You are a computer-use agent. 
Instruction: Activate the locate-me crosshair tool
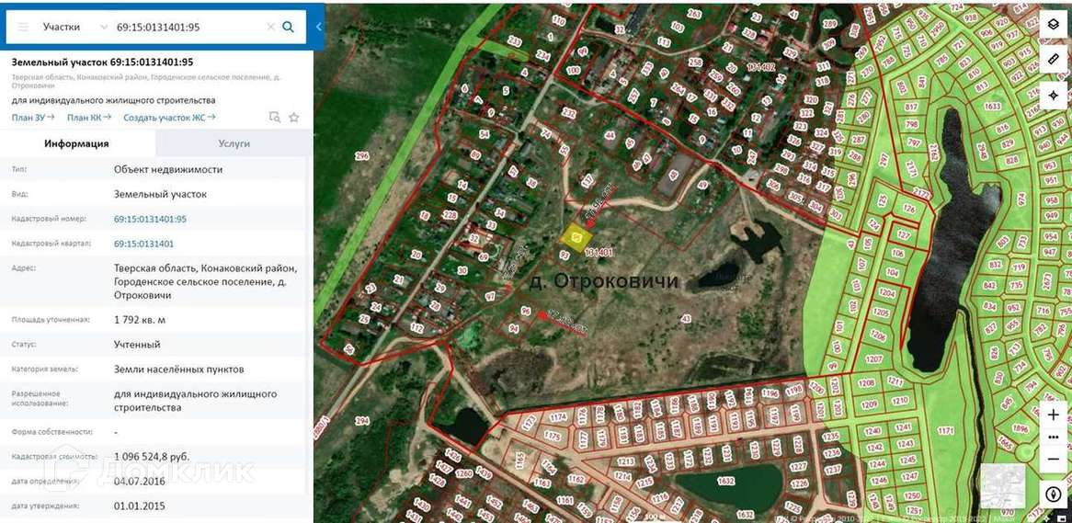1054,97
